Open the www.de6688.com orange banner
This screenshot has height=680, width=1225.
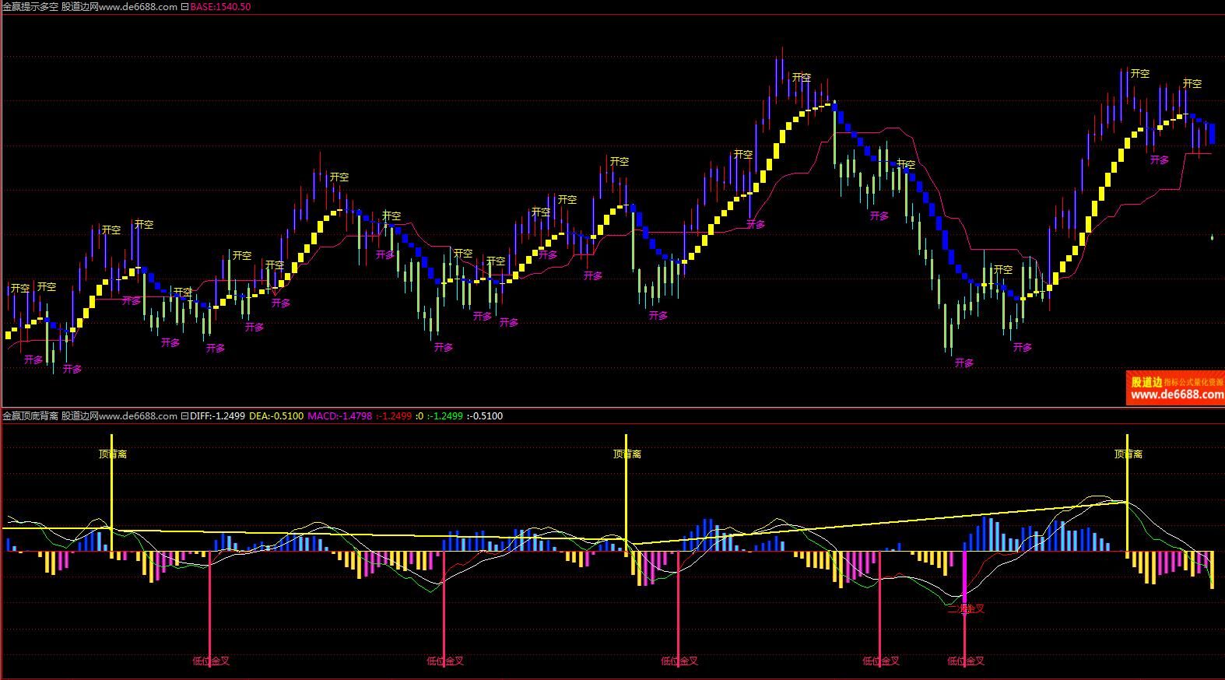[1177, 394]
